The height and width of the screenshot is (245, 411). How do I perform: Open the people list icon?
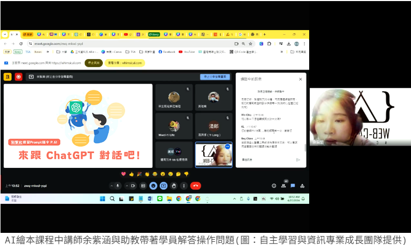point(283,186)
